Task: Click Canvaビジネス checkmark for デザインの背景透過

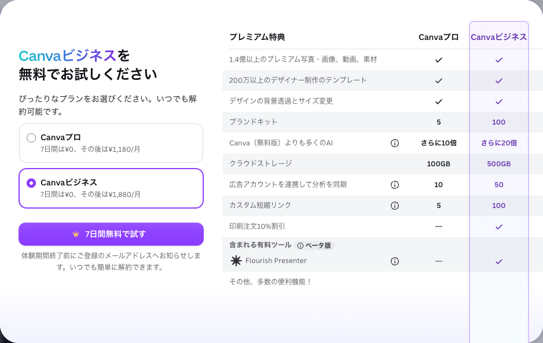Action: click(499, 101)
